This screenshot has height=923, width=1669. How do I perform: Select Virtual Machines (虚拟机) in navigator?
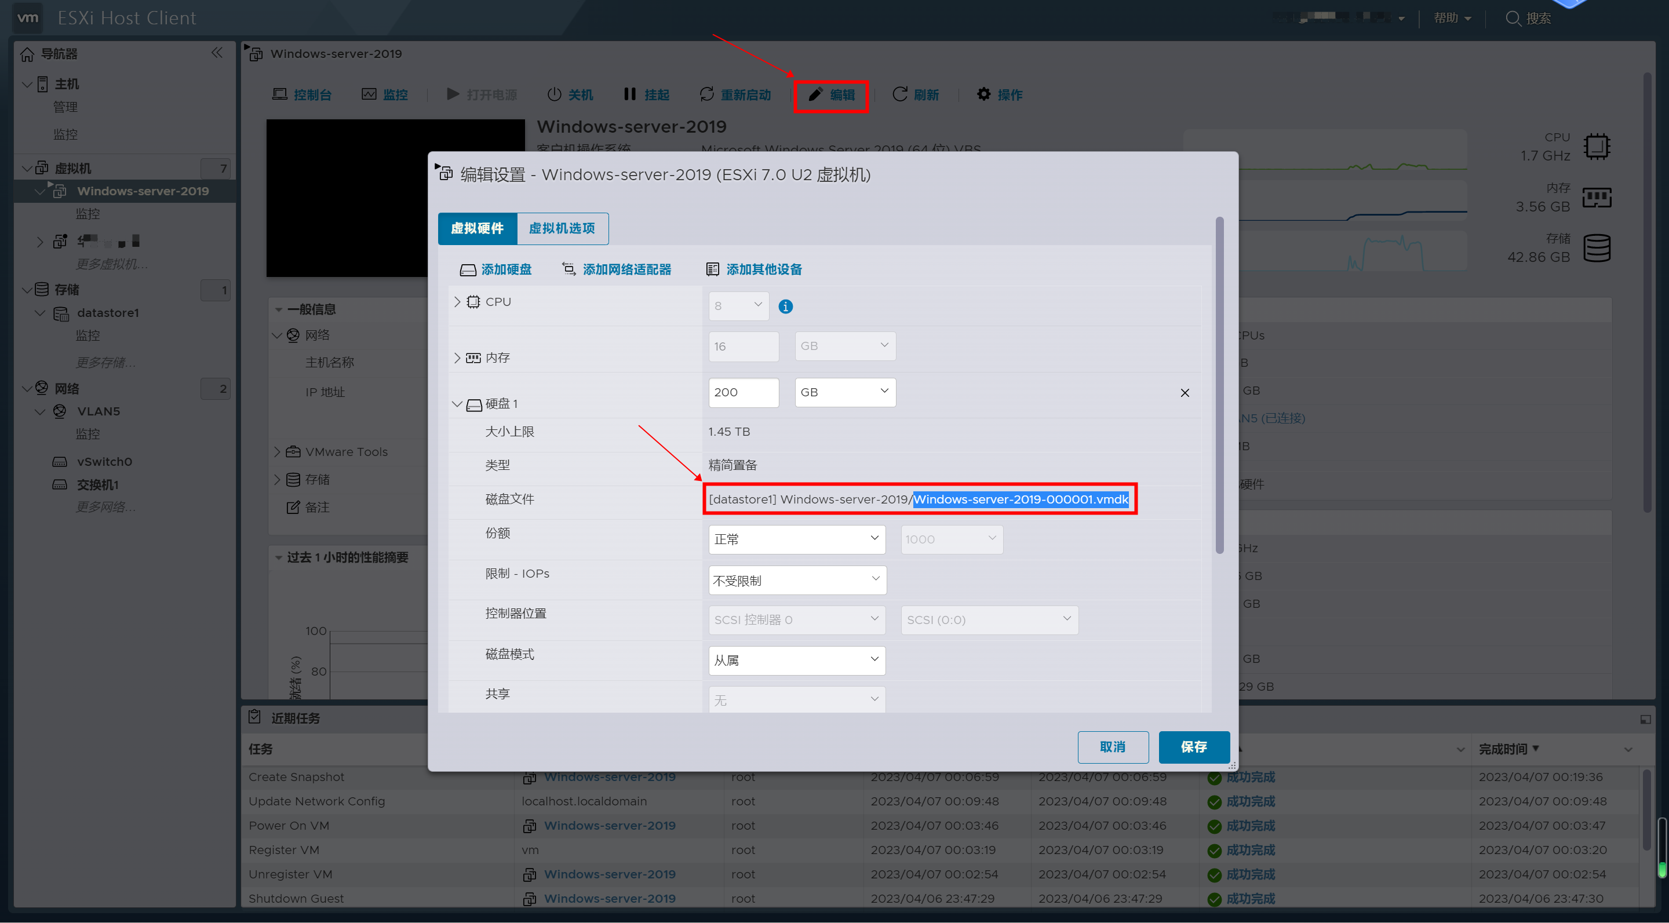72,169
